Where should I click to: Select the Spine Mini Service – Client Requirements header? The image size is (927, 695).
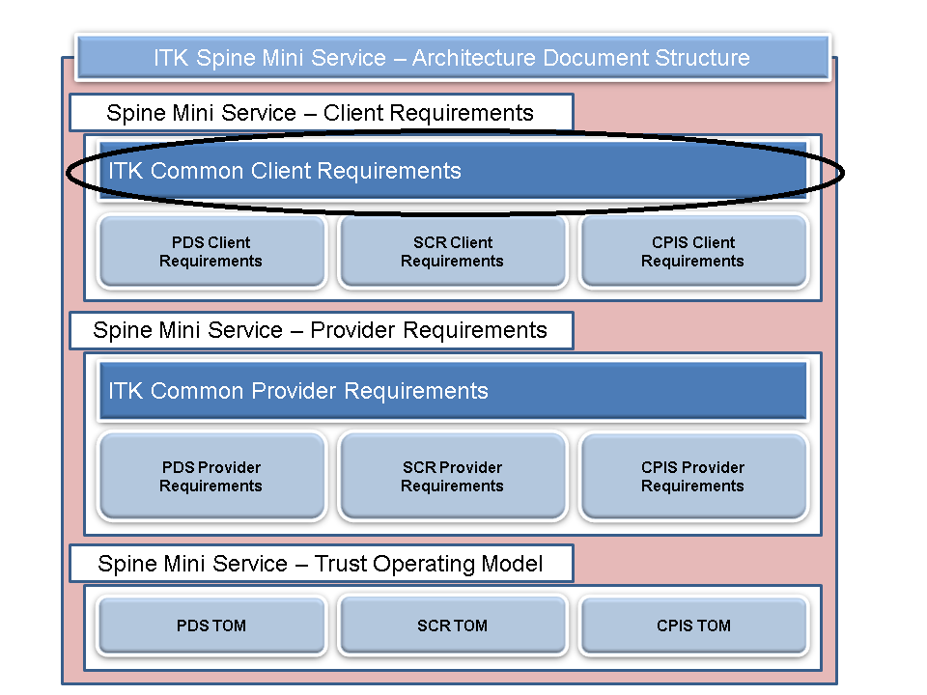tap(320, 112)
